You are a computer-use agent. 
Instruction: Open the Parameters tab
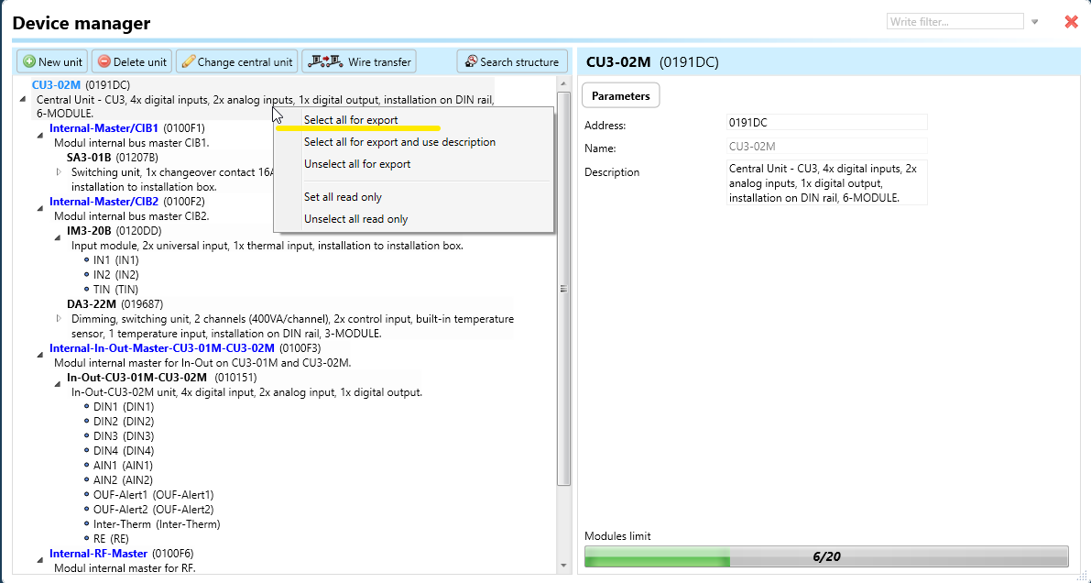[x=620, y=95]
